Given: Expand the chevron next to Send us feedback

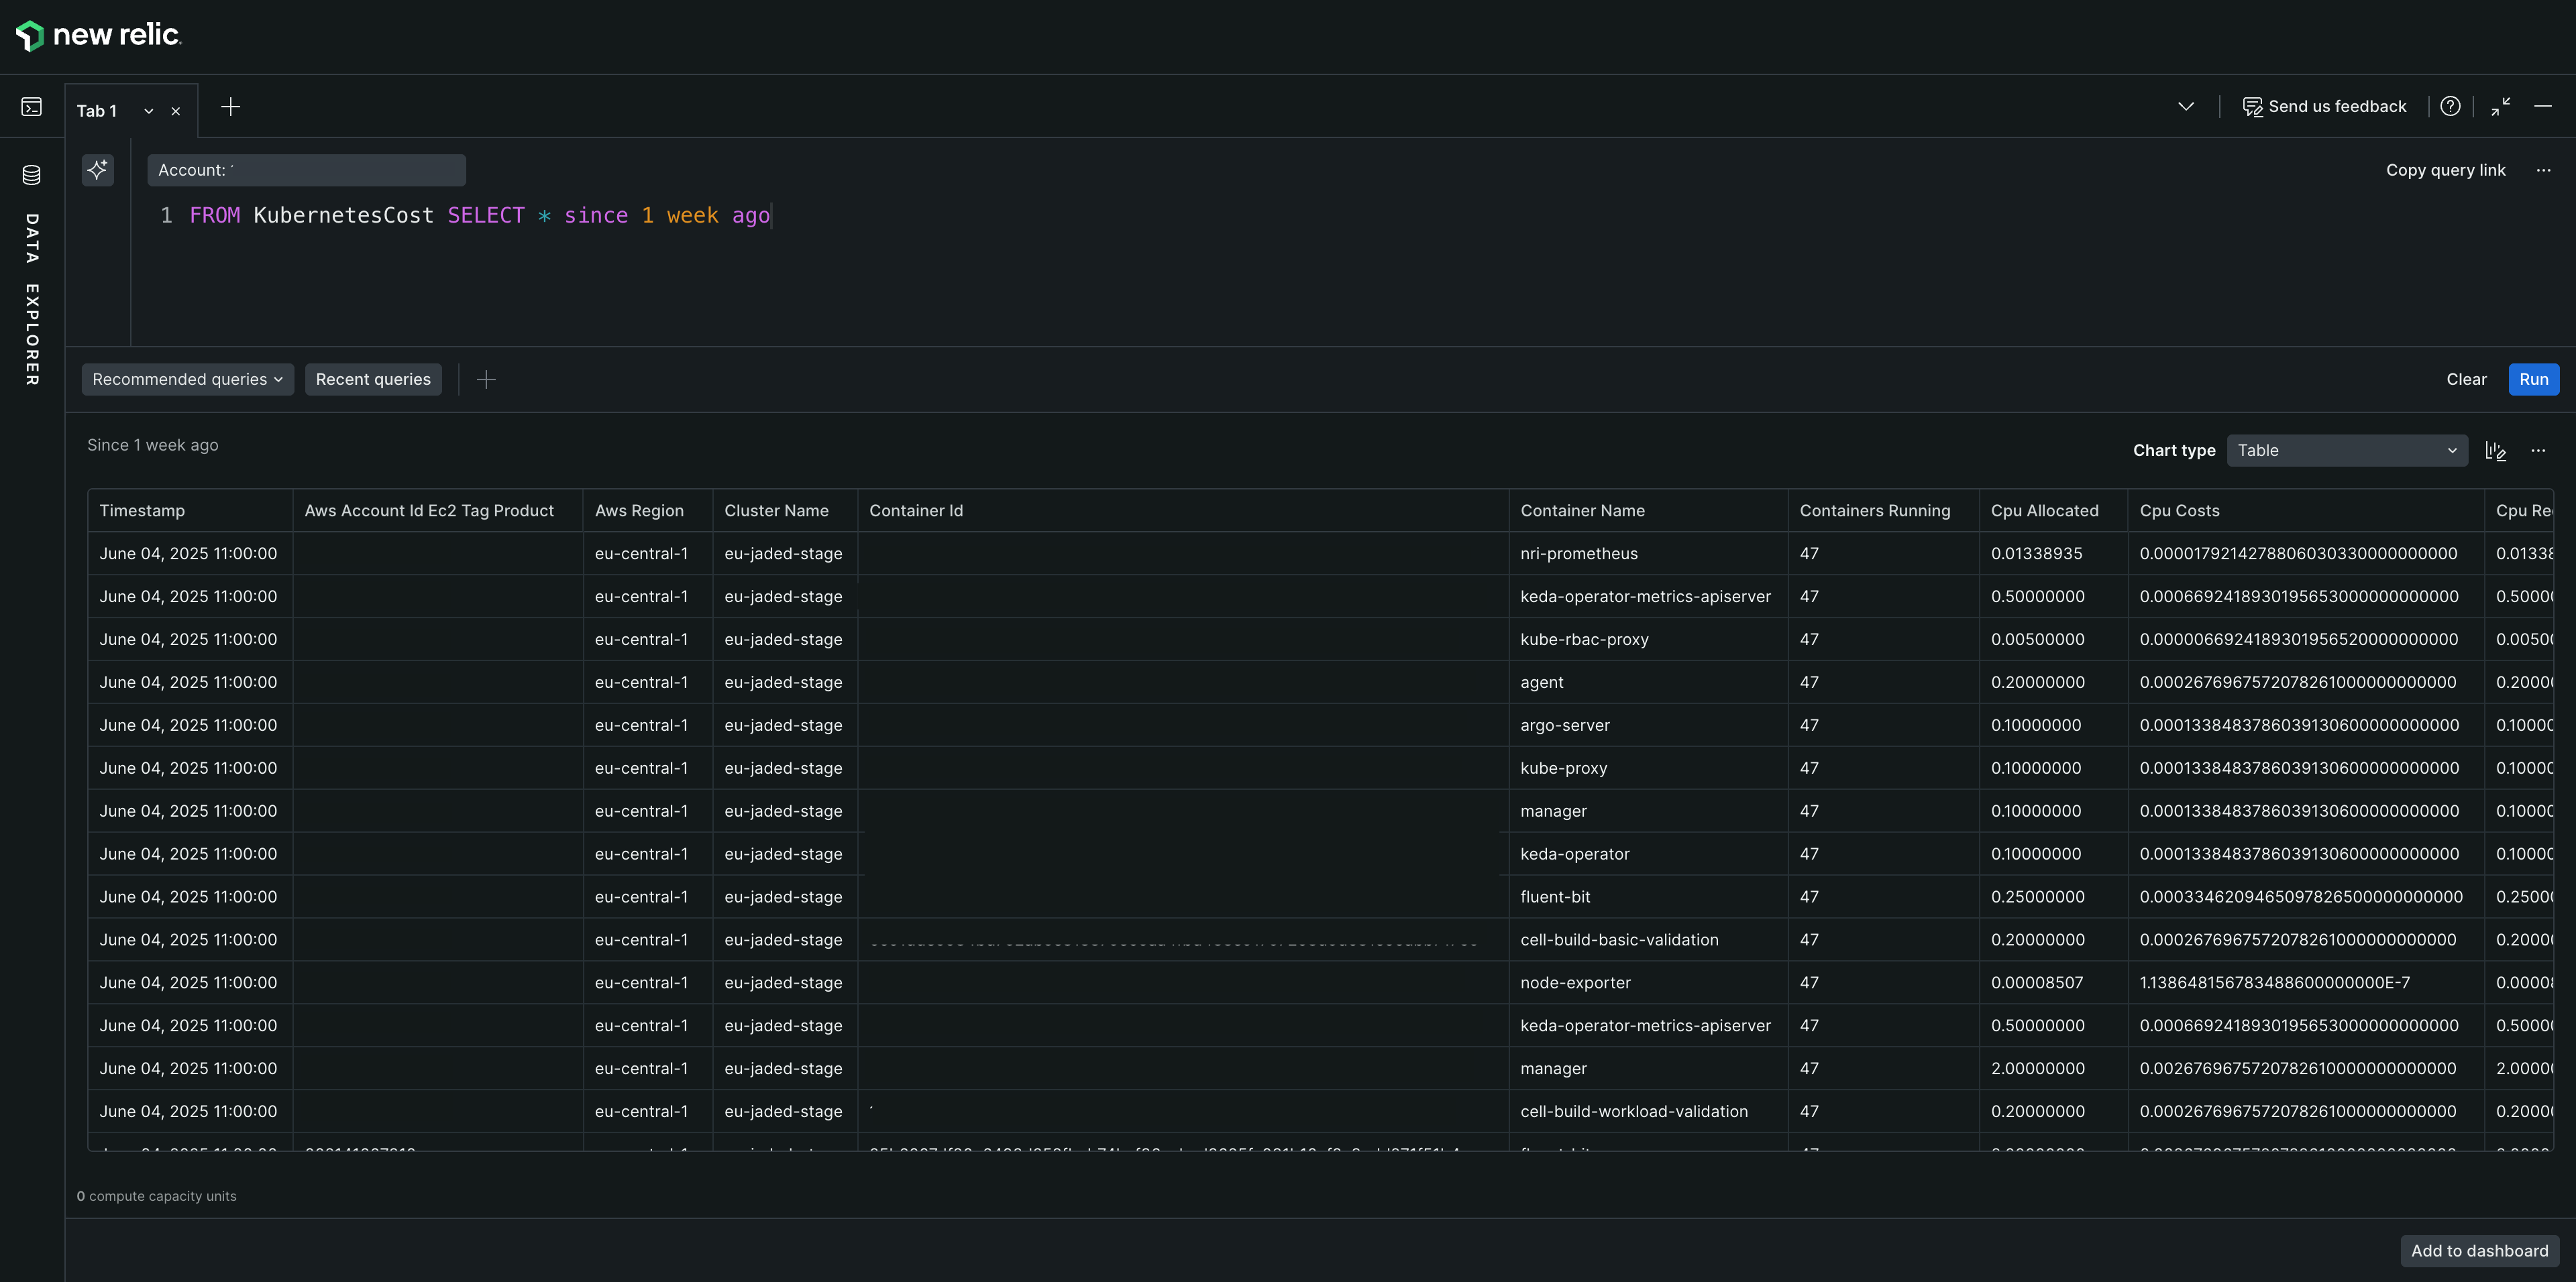Looking at the screenshot, I should coord(2186,107).
